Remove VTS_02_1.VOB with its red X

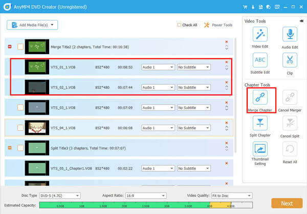click(227, 82)
